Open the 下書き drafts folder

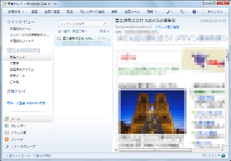(14, 63)
